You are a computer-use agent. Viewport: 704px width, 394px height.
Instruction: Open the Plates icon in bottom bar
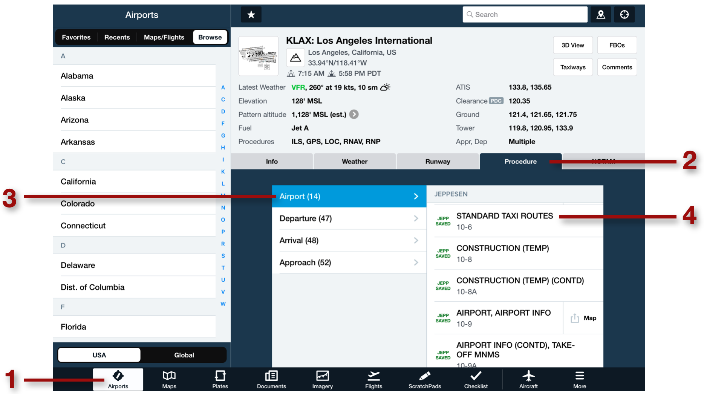pos(220,379)
